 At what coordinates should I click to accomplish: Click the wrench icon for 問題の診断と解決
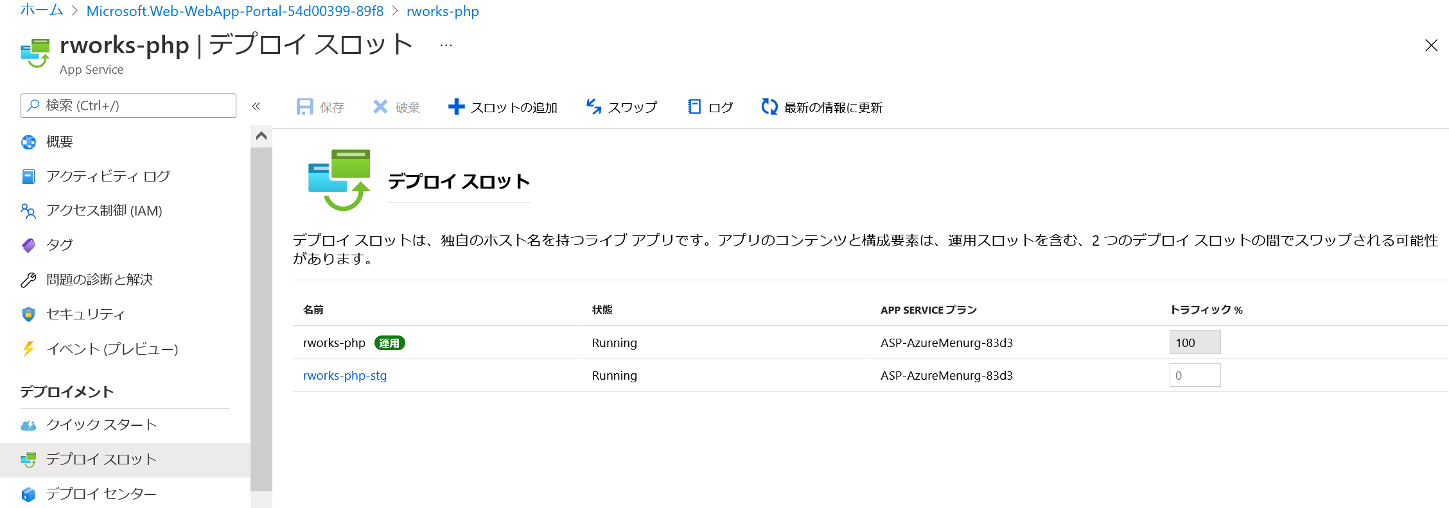(x=29, y=280)
